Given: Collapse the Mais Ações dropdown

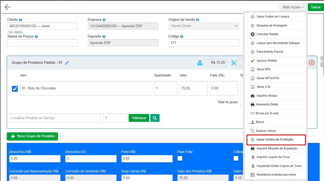Looking at the screenshot, I should (293, 7).
